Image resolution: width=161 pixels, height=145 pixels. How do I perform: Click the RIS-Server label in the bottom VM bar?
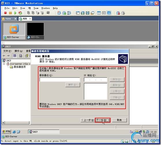point(11,137)
